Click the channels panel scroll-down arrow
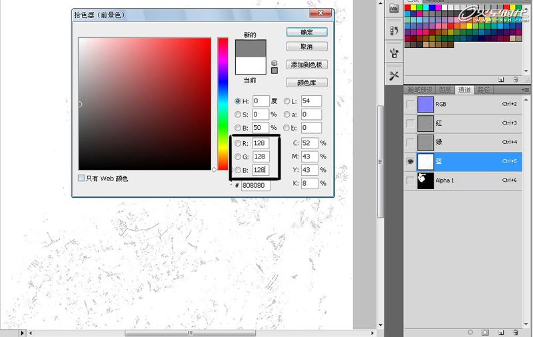 (526, 326)
